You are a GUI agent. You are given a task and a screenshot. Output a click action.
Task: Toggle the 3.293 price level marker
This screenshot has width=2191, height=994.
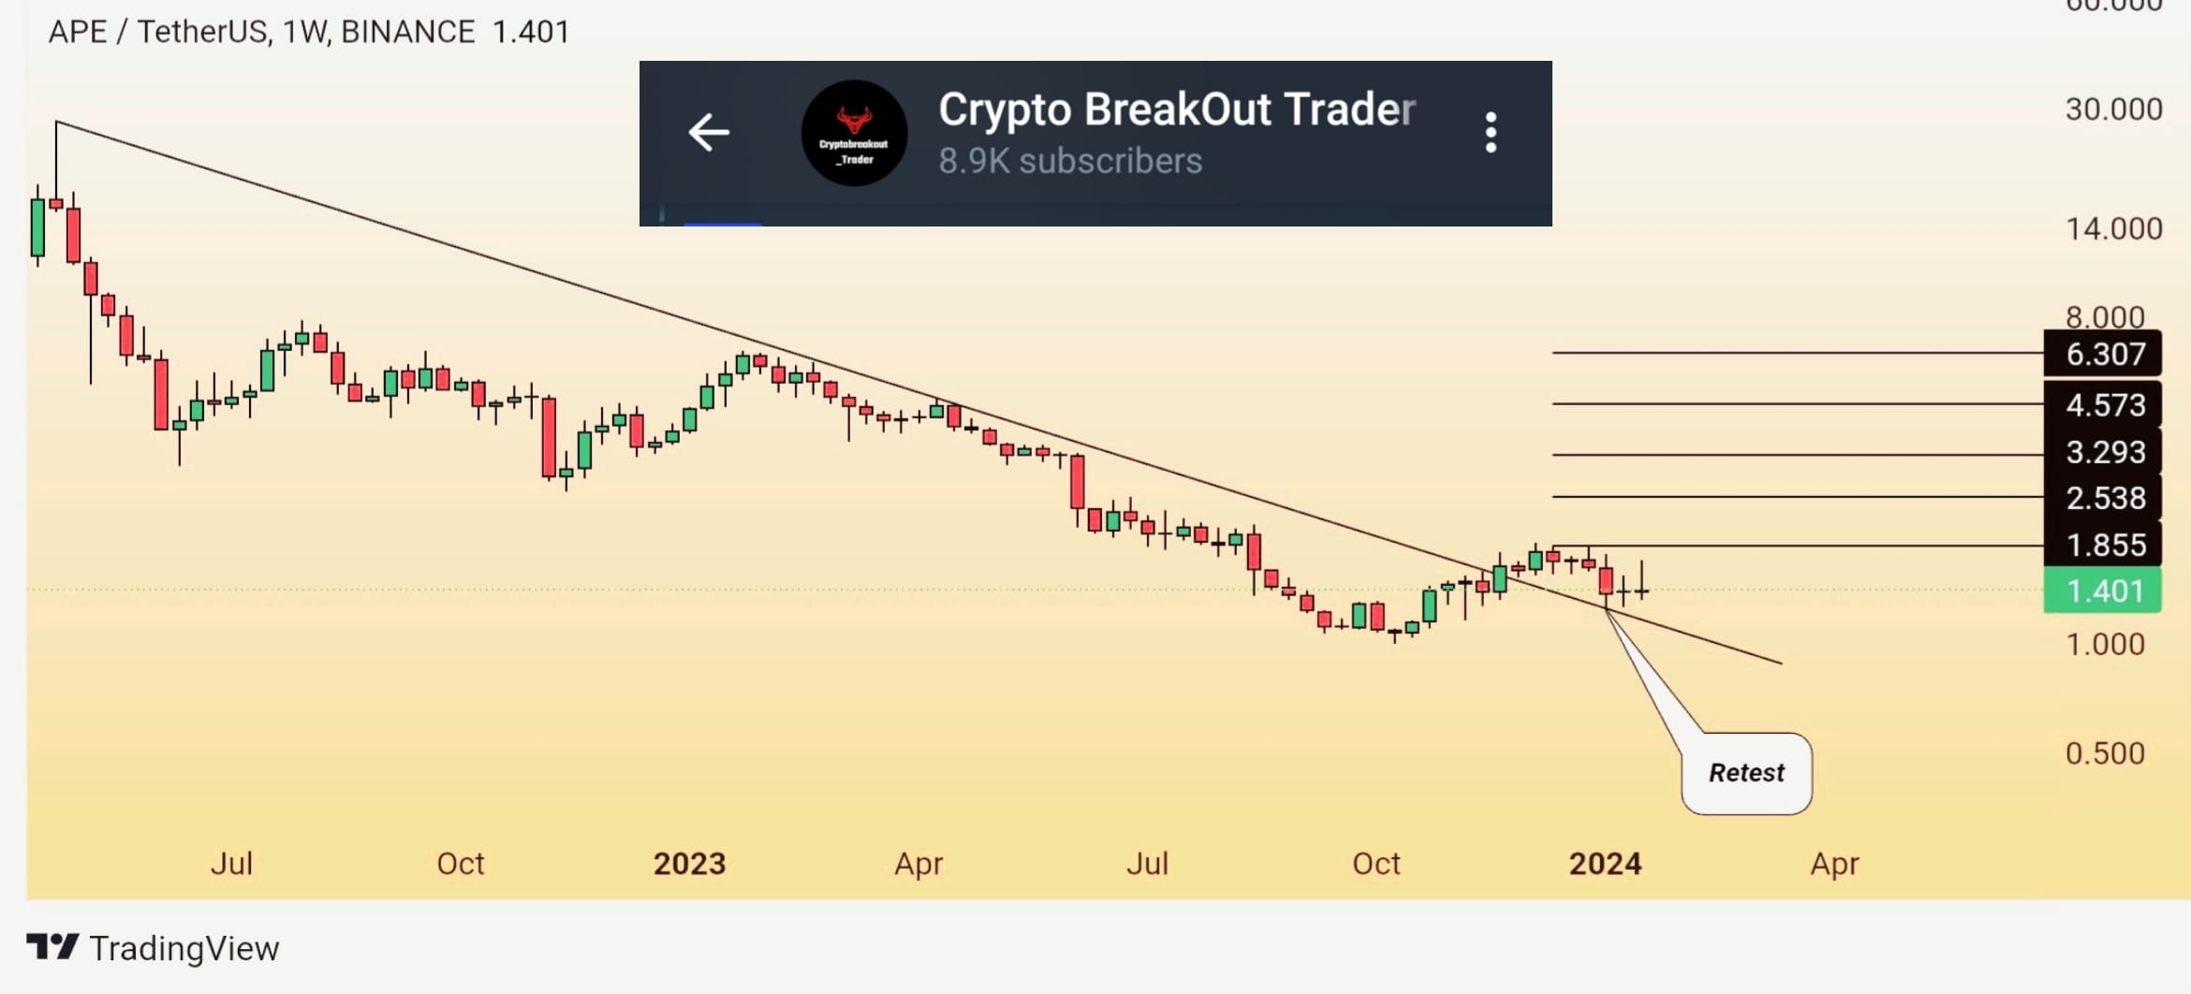coord(2103,452)
